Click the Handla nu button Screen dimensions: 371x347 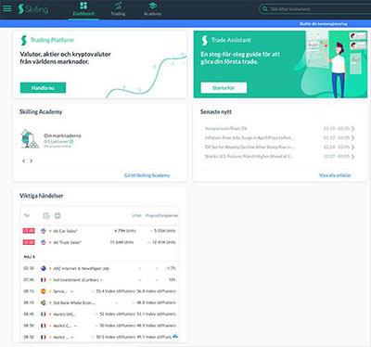point(43,88)
